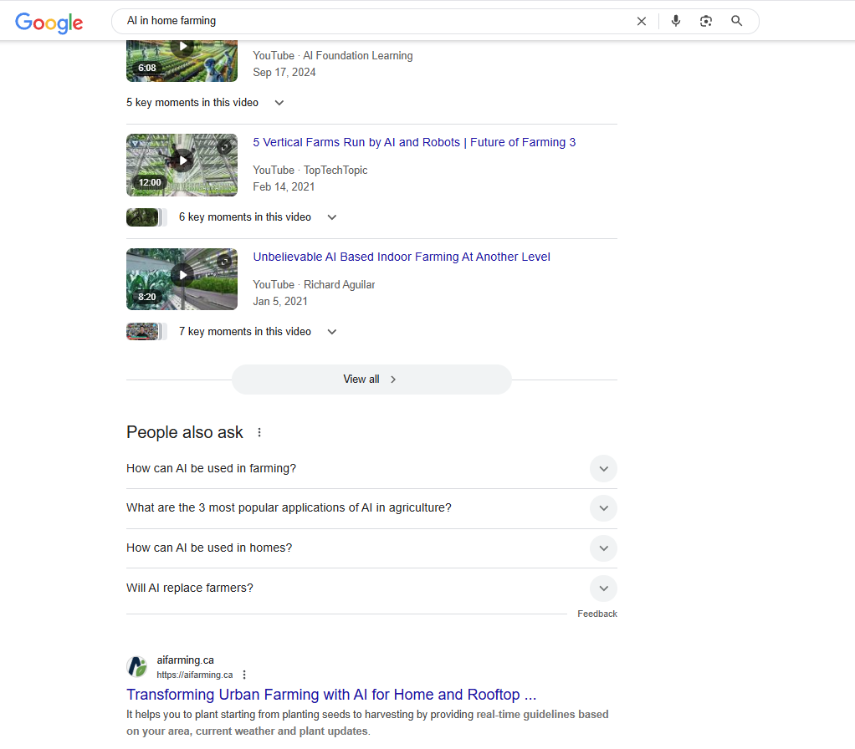
Task: Expand 'How can AI be used in homes?'
Action: pos(371,548)
